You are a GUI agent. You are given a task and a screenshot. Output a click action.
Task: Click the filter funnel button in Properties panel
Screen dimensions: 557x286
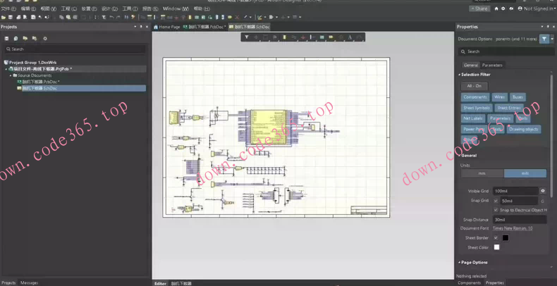pyautogui.click(x=544, y=39)
